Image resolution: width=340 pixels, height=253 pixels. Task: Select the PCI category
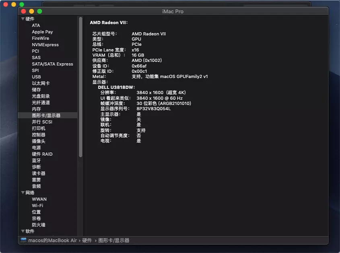tap(35, 51)
